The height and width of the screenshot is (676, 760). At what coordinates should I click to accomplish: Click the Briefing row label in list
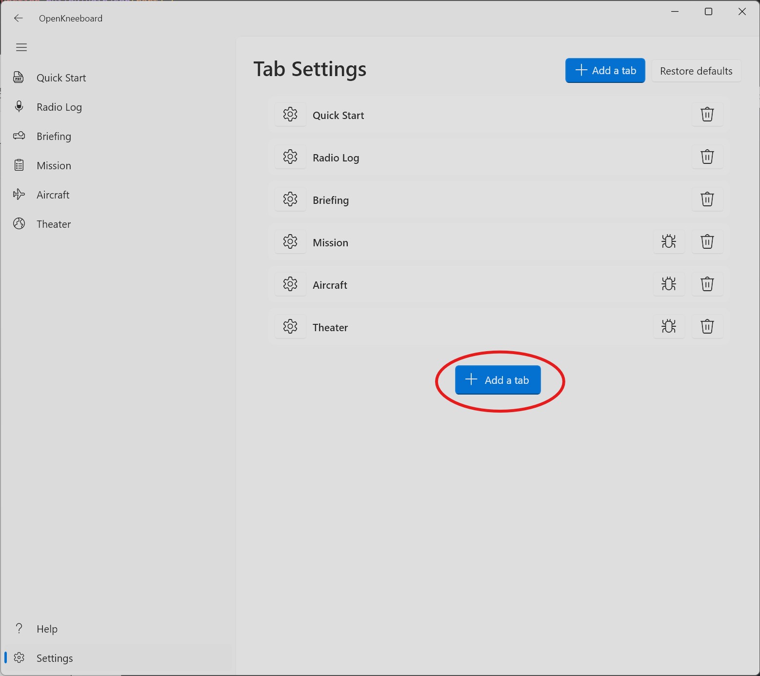coord(331,200)
